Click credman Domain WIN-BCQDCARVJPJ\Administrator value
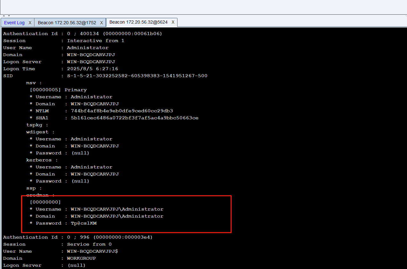The image size is (407, 269). (x=117, y=216)
